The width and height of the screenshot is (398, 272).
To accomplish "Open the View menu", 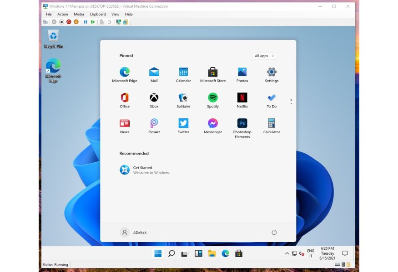I will click(115, 14).
